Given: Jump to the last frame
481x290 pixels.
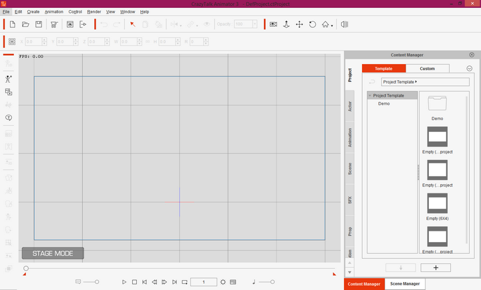Looking at the screenshot, I should pos(174,282).
